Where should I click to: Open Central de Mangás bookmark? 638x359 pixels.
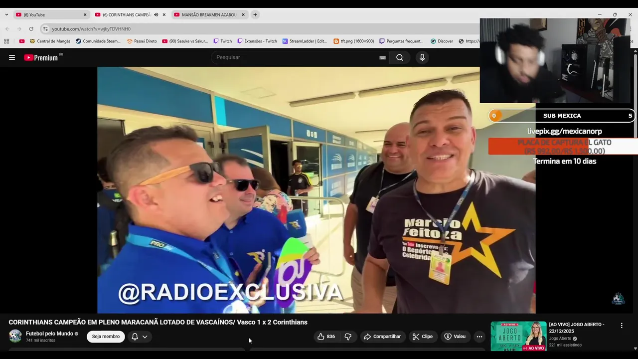[50, 41]
